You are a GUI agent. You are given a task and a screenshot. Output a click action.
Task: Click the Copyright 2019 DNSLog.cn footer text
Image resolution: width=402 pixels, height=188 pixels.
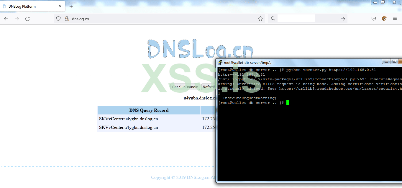183,177
